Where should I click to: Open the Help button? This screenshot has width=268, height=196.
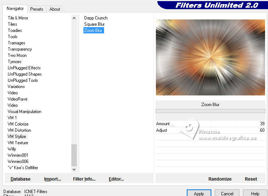click(255, 193)
